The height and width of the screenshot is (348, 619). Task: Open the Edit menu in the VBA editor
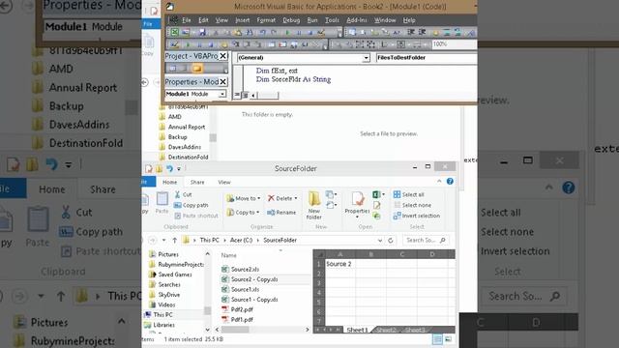click(203, 20)
